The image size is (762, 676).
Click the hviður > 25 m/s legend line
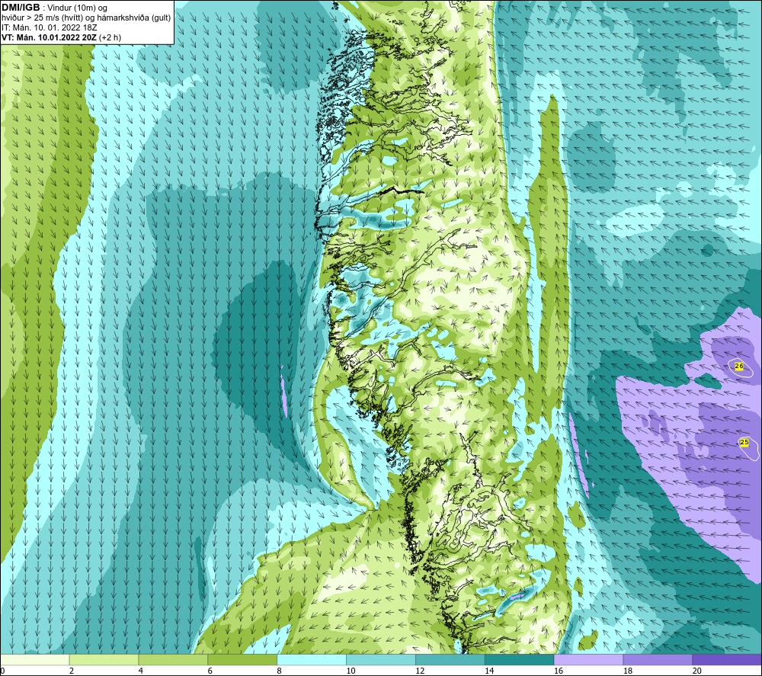coord(86,18)
